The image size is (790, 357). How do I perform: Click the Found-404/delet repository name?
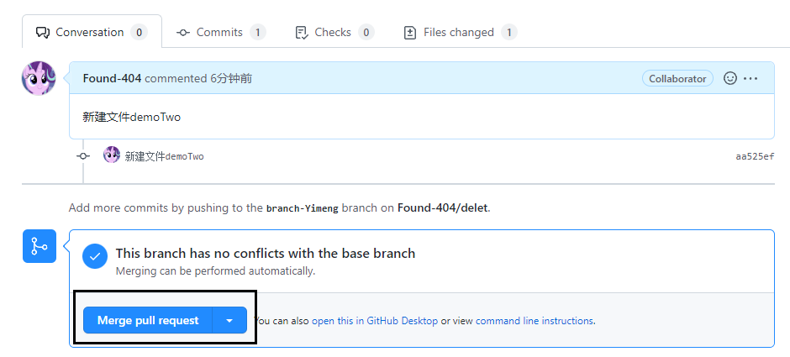pyautogui.click(x=443, y=208)
